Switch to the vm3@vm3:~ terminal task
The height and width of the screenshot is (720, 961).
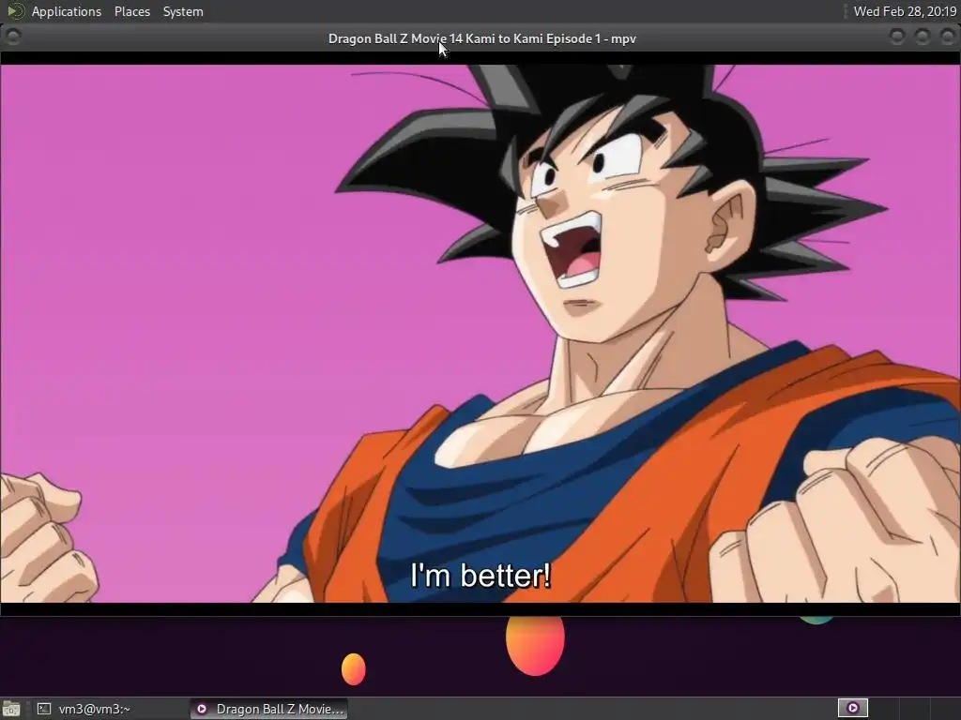coord(111,709)
